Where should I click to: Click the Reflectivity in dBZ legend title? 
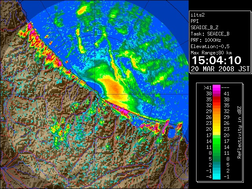tap(239, 132)
